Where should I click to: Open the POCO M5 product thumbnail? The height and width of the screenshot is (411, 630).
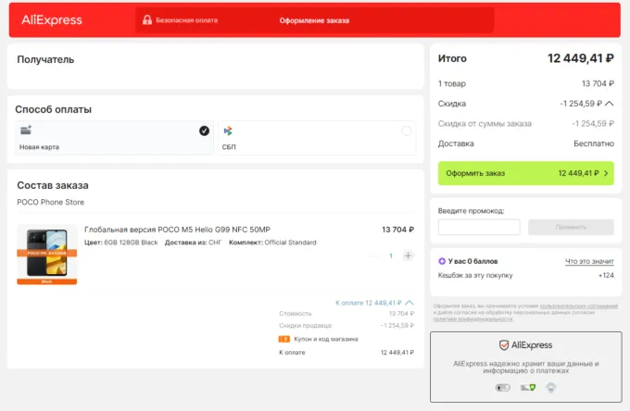pos(47,254)
